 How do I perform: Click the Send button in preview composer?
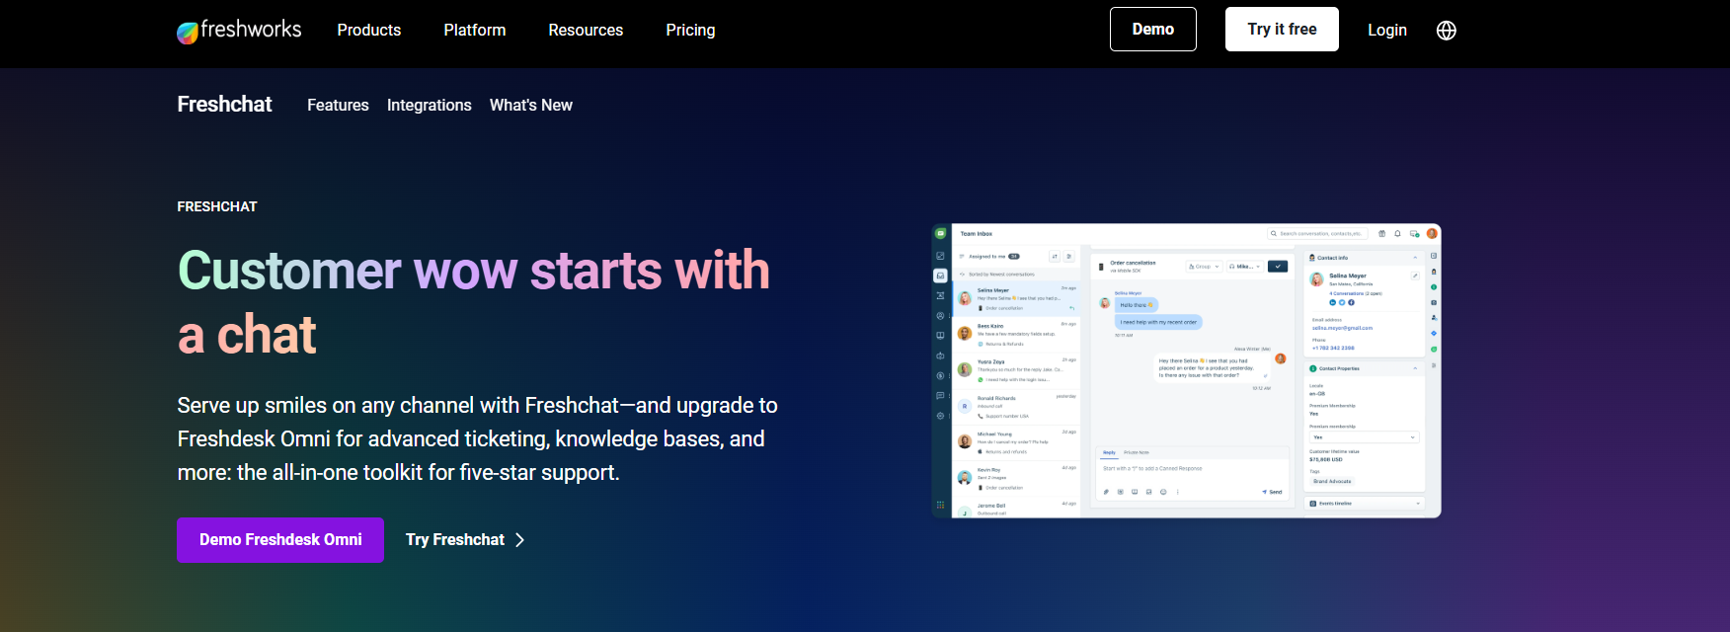click(1272, 492)
